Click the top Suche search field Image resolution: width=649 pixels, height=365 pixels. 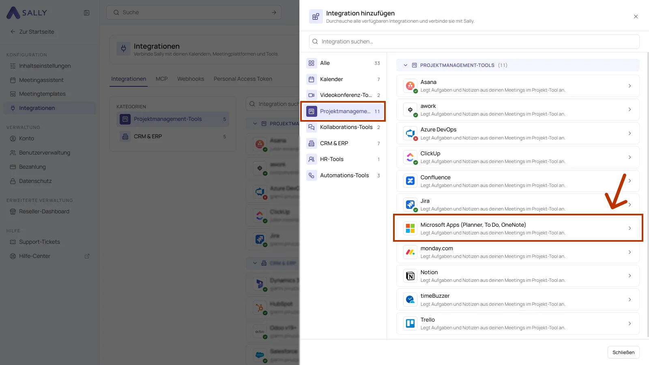[194, 12]
